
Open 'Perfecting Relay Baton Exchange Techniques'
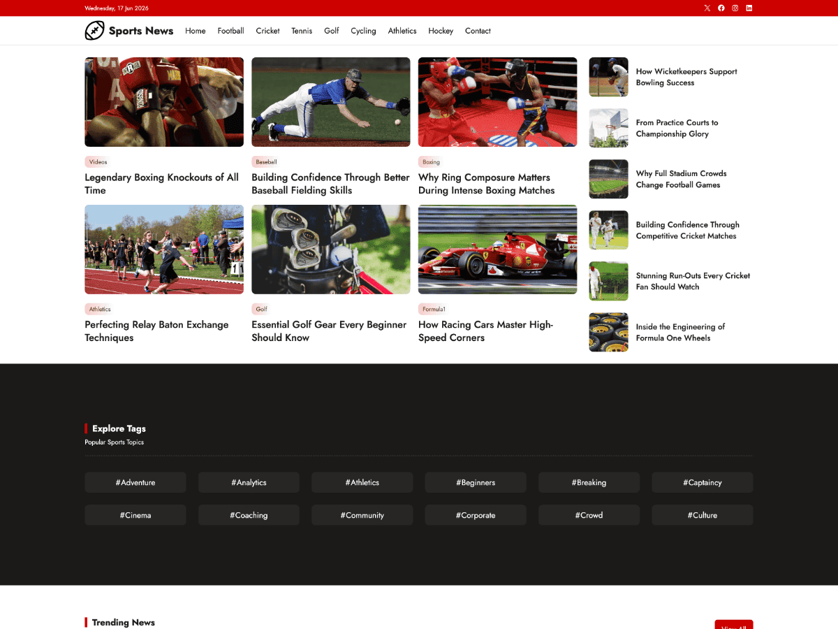click(156, 331)
